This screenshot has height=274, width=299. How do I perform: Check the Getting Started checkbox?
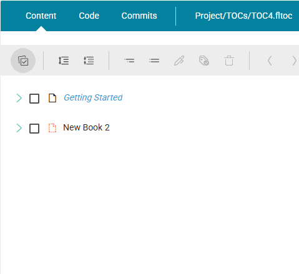click(x=34, y=99)
